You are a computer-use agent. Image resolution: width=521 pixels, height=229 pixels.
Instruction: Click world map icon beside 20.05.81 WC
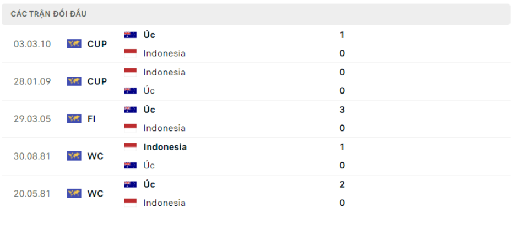coord(74,193)
